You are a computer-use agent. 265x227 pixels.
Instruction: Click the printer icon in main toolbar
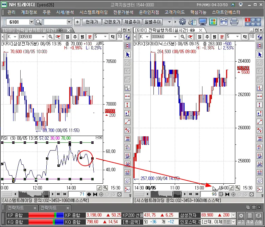[234, 22]
